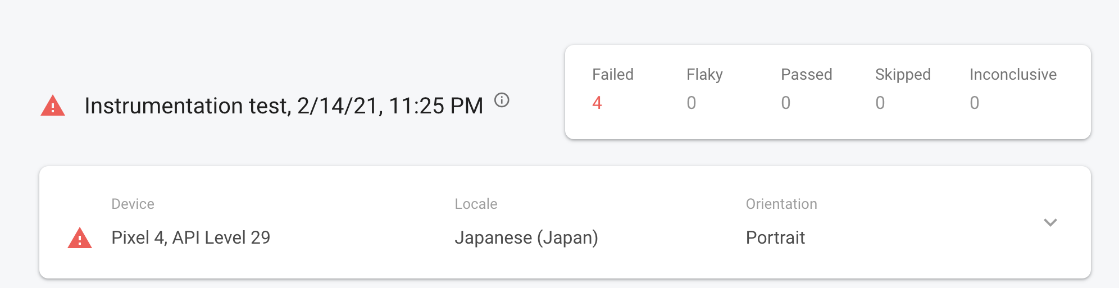Click the Orientation column label

pos(781,204)
